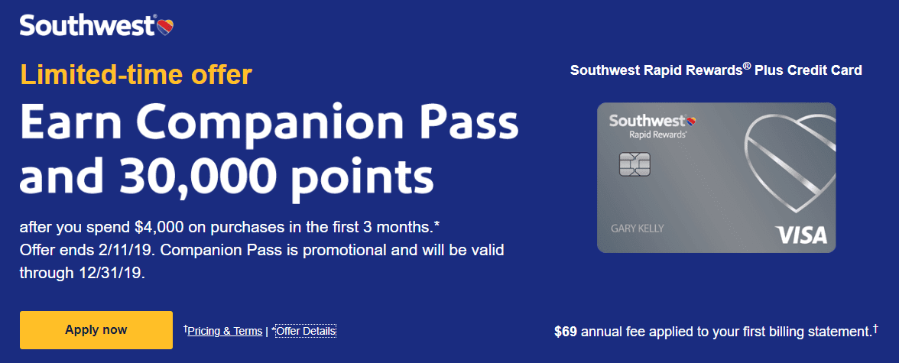
Task: Click the Apply now button
Action: (96, 330)
